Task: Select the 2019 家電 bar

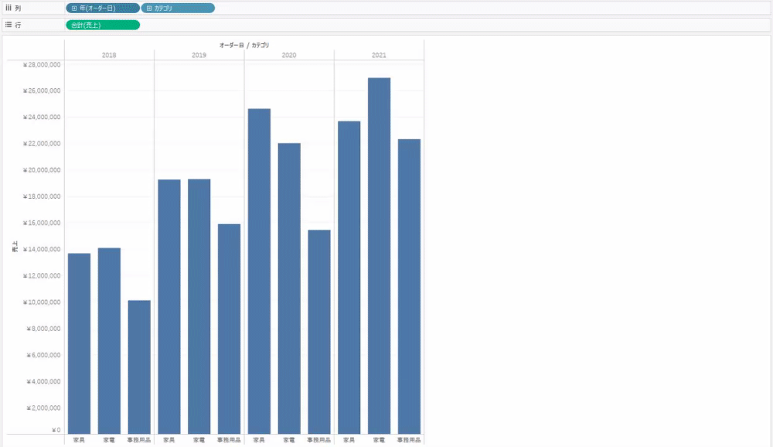Action: [x=199, y=305]
